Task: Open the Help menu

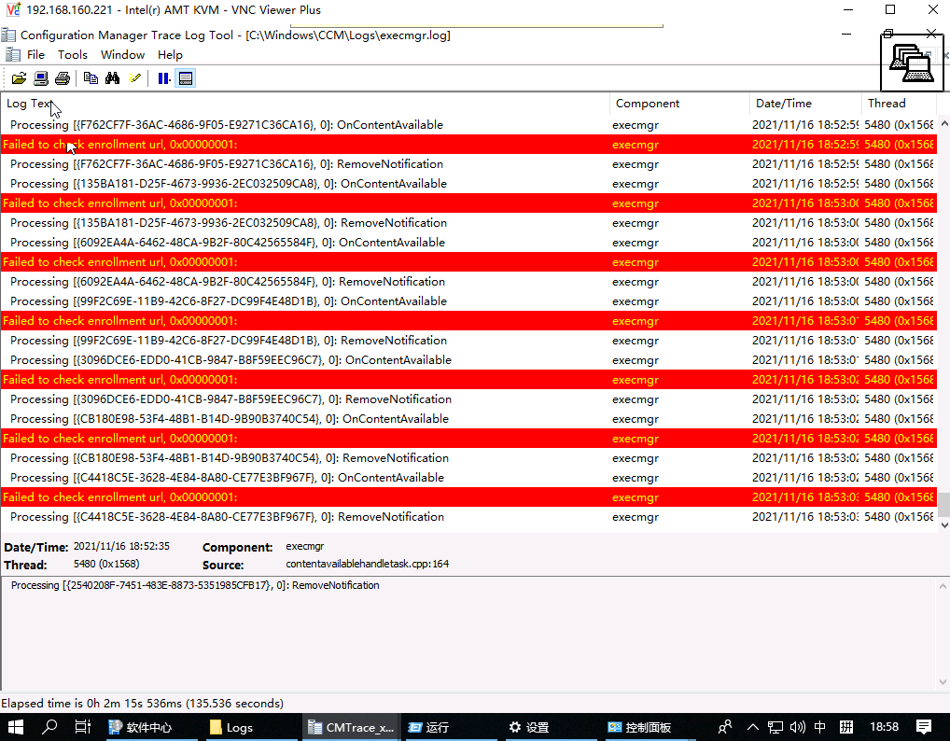Action: (x=170, y=54)
